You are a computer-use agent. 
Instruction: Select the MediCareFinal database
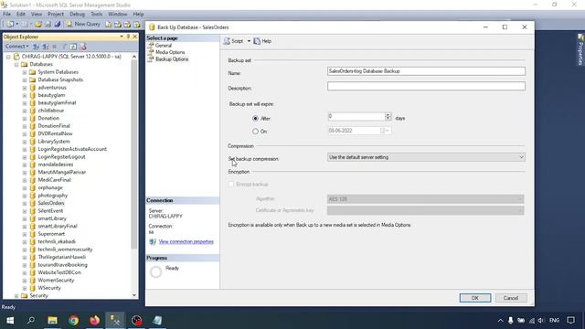tap(55, 180)
